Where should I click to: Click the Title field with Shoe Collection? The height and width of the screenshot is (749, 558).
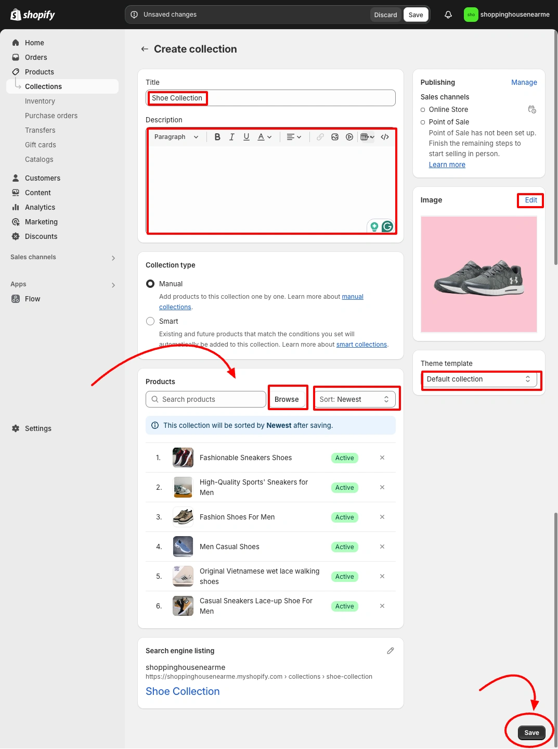270,98
